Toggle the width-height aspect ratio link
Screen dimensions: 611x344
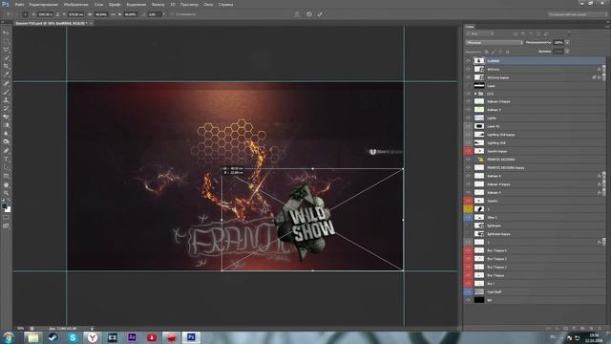click(x=113, y=14)
